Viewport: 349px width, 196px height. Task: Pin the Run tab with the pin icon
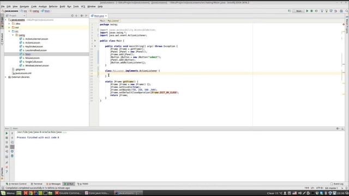click(x=7, y=163)
